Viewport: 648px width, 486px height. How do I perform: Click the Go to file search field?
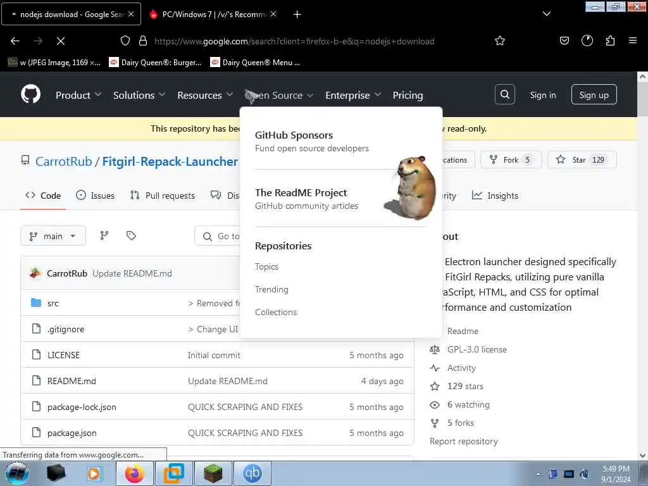click(218, 235)
